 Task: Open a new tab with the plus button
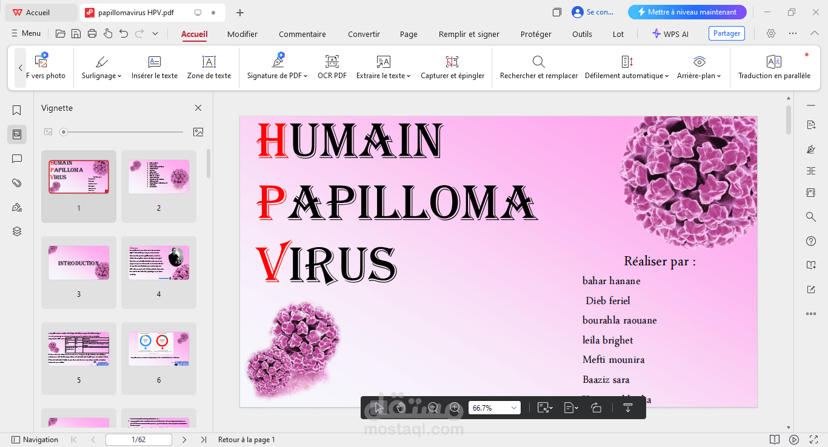[240, 12]
